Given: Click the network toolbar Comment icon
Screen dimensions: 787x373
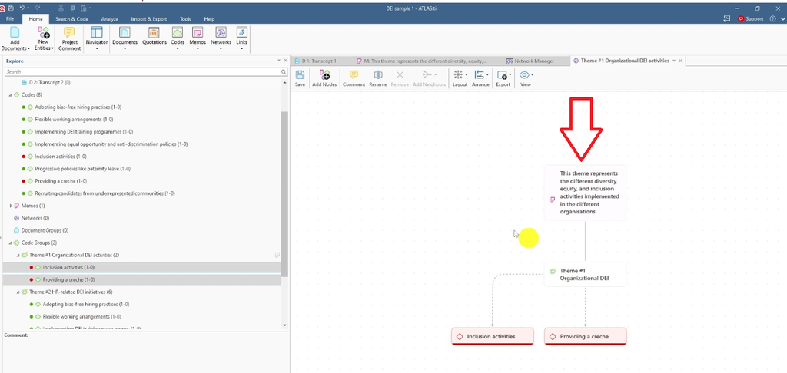Looking at the screenshot, I should point(354,74).
